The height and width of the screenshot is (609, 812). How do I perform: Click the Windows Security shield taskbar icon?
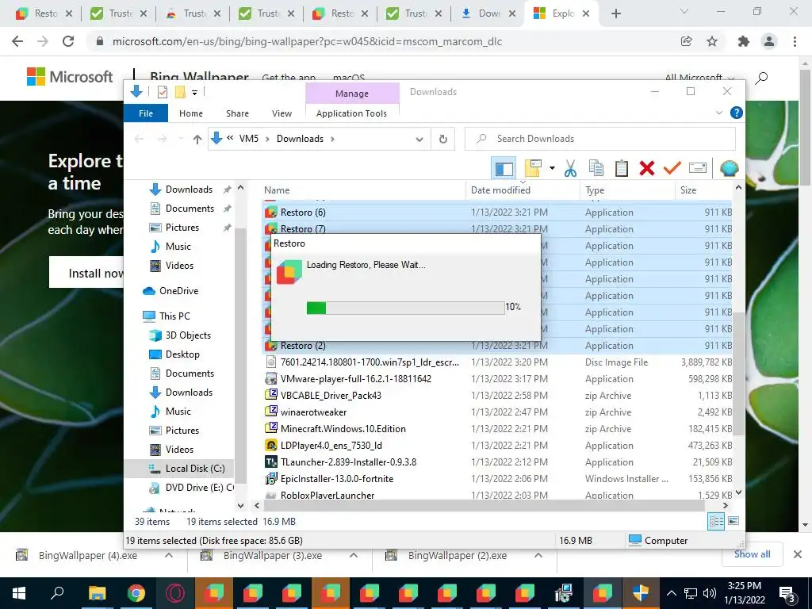(641, 593)
